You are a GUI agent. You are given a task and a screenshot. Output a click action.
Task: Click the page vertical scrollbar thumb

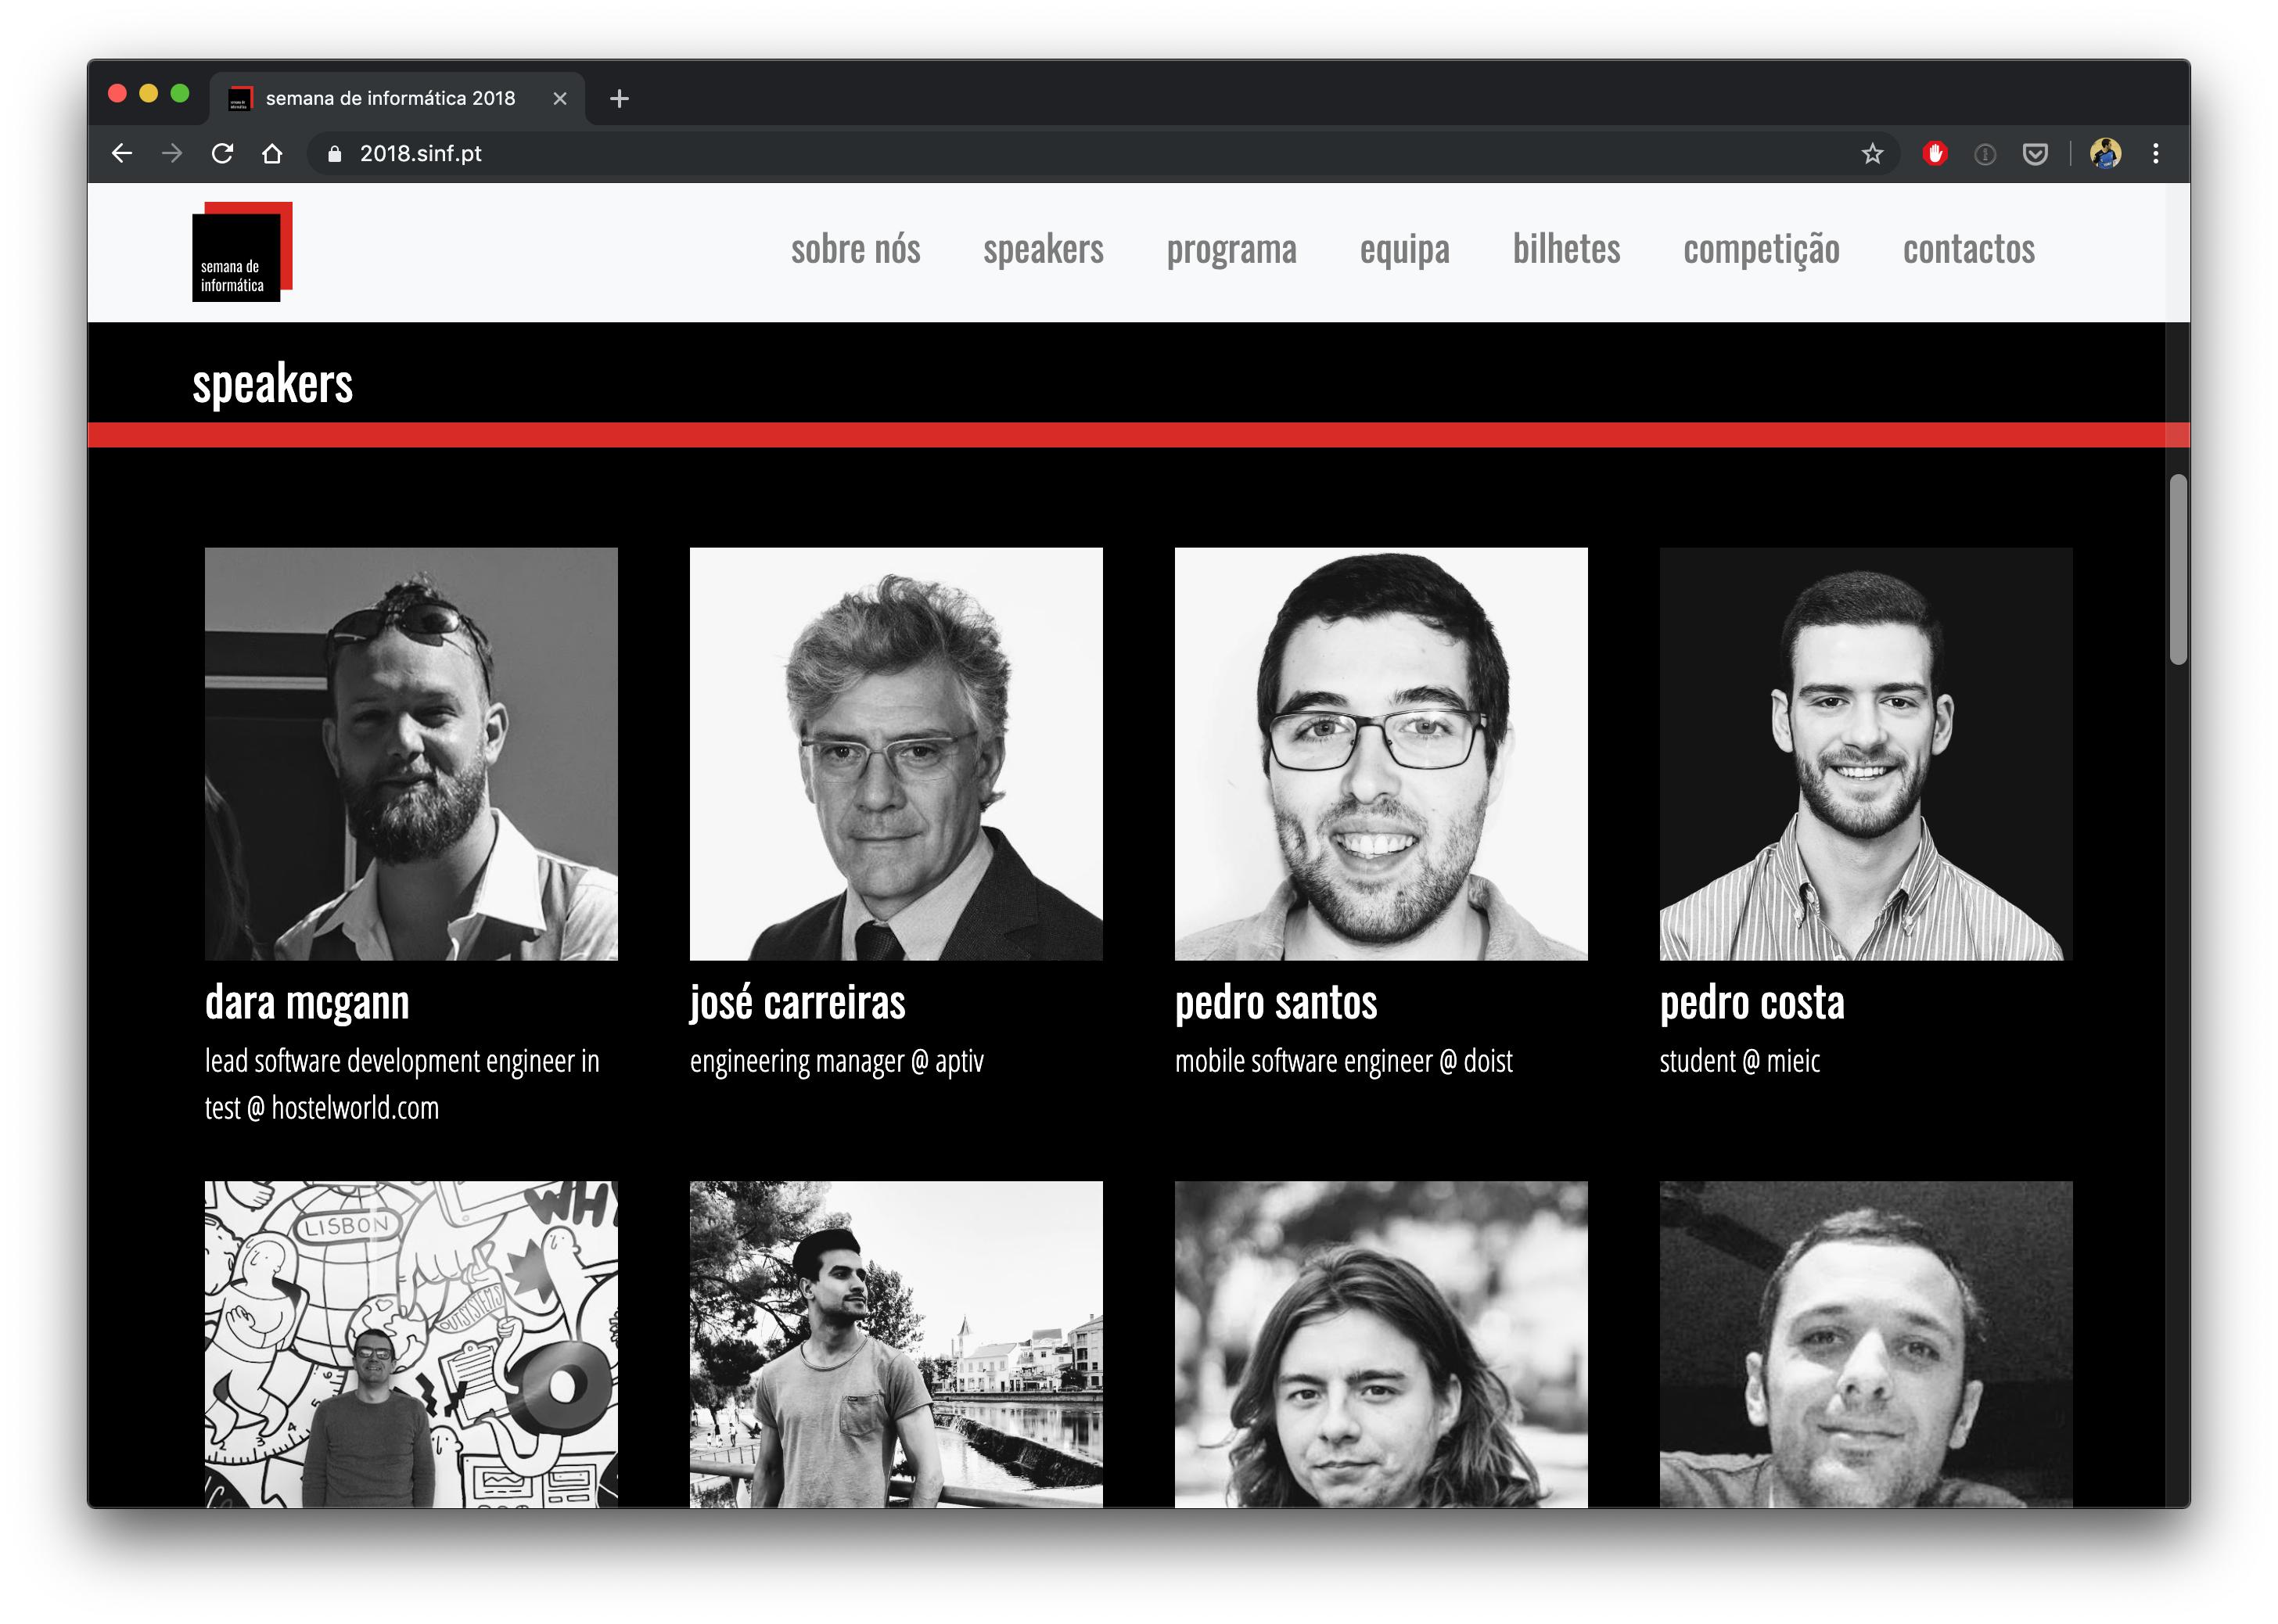(2177, 569)
